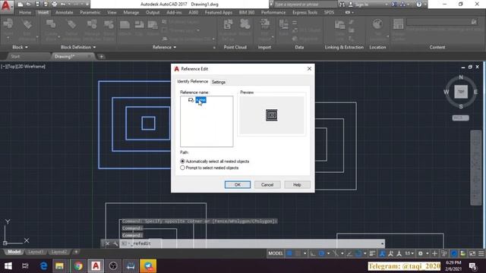This screenshot has height=273, width=486.
Task: Open the Annotate ribbon tab
Action: pos(64,12)
